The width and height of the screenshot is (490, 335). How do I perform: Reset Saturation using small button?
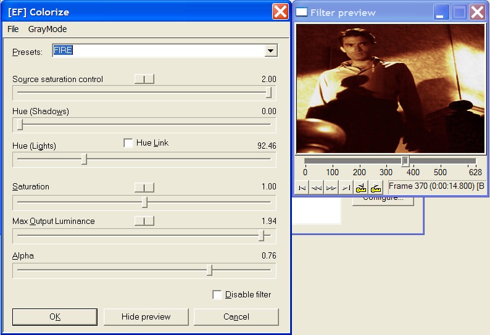tap(144, 187)
